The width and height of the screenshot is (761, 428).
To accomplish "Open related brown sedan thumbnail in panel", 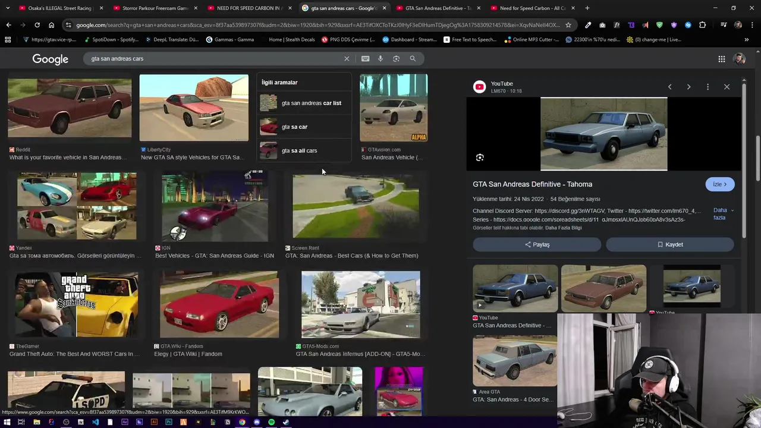I will [603, 288].
